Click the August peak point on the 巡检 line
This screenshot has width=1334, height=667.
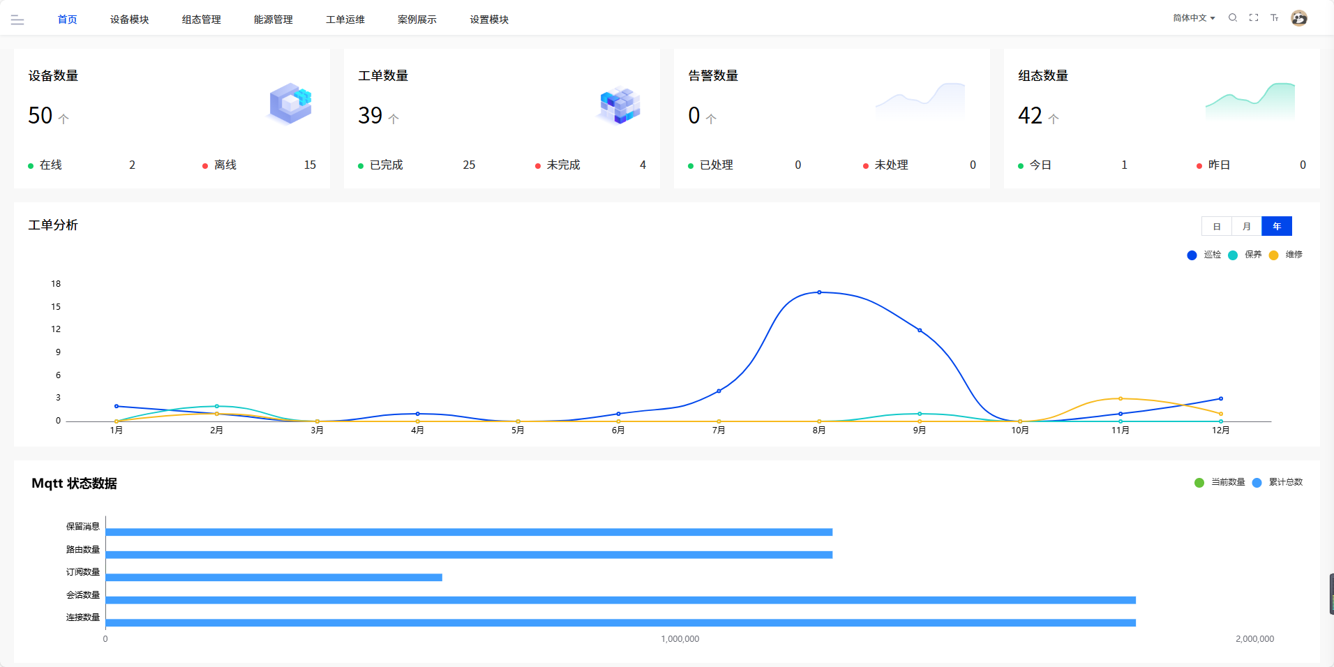point(819,292)
